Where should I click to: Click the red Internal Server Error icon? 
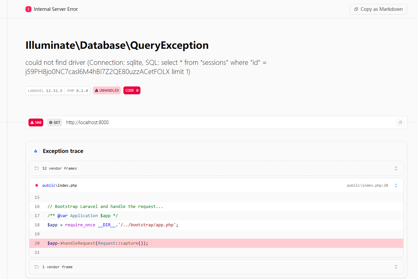[28, 9]
